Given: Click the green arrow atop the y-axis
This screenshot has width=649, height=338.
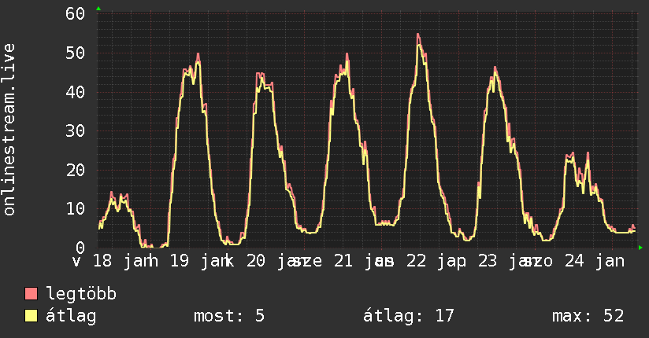Looking at the screenshot, I should [98, 9].
